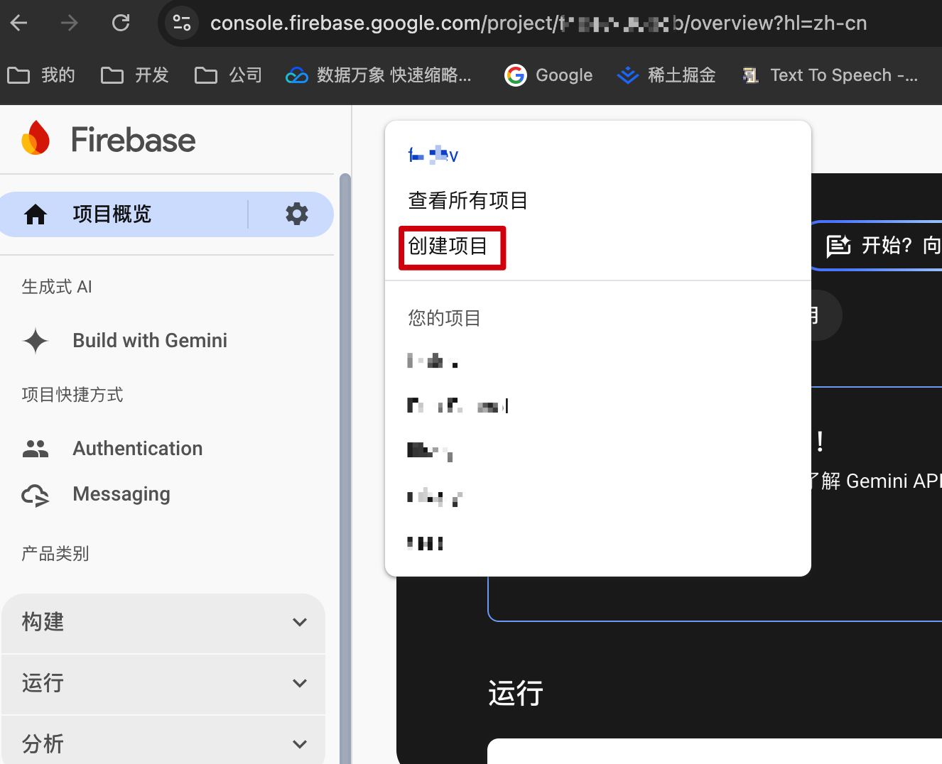
Task: Select 查看所有项目 in the menu
Action: point(467,201)
